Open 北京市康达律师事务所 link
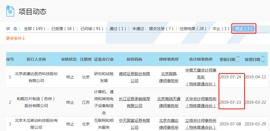The width and height of the screenshot is (270, 131). tap(169, 124)
